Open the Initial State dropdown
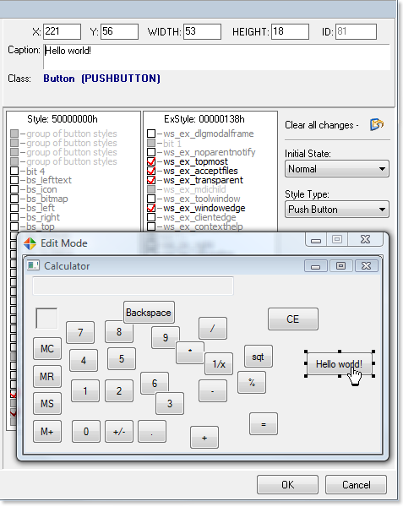 (x=337, y=169)
